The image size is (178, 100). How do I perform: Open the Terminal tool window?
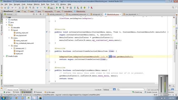tap(38, 92)
